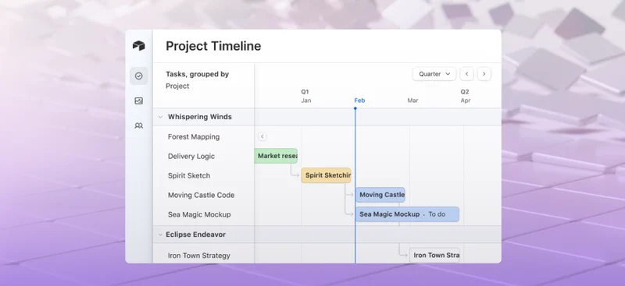Click the Project grouping field text
Screen dimensions: 625x286
click(x=177, y=87)
